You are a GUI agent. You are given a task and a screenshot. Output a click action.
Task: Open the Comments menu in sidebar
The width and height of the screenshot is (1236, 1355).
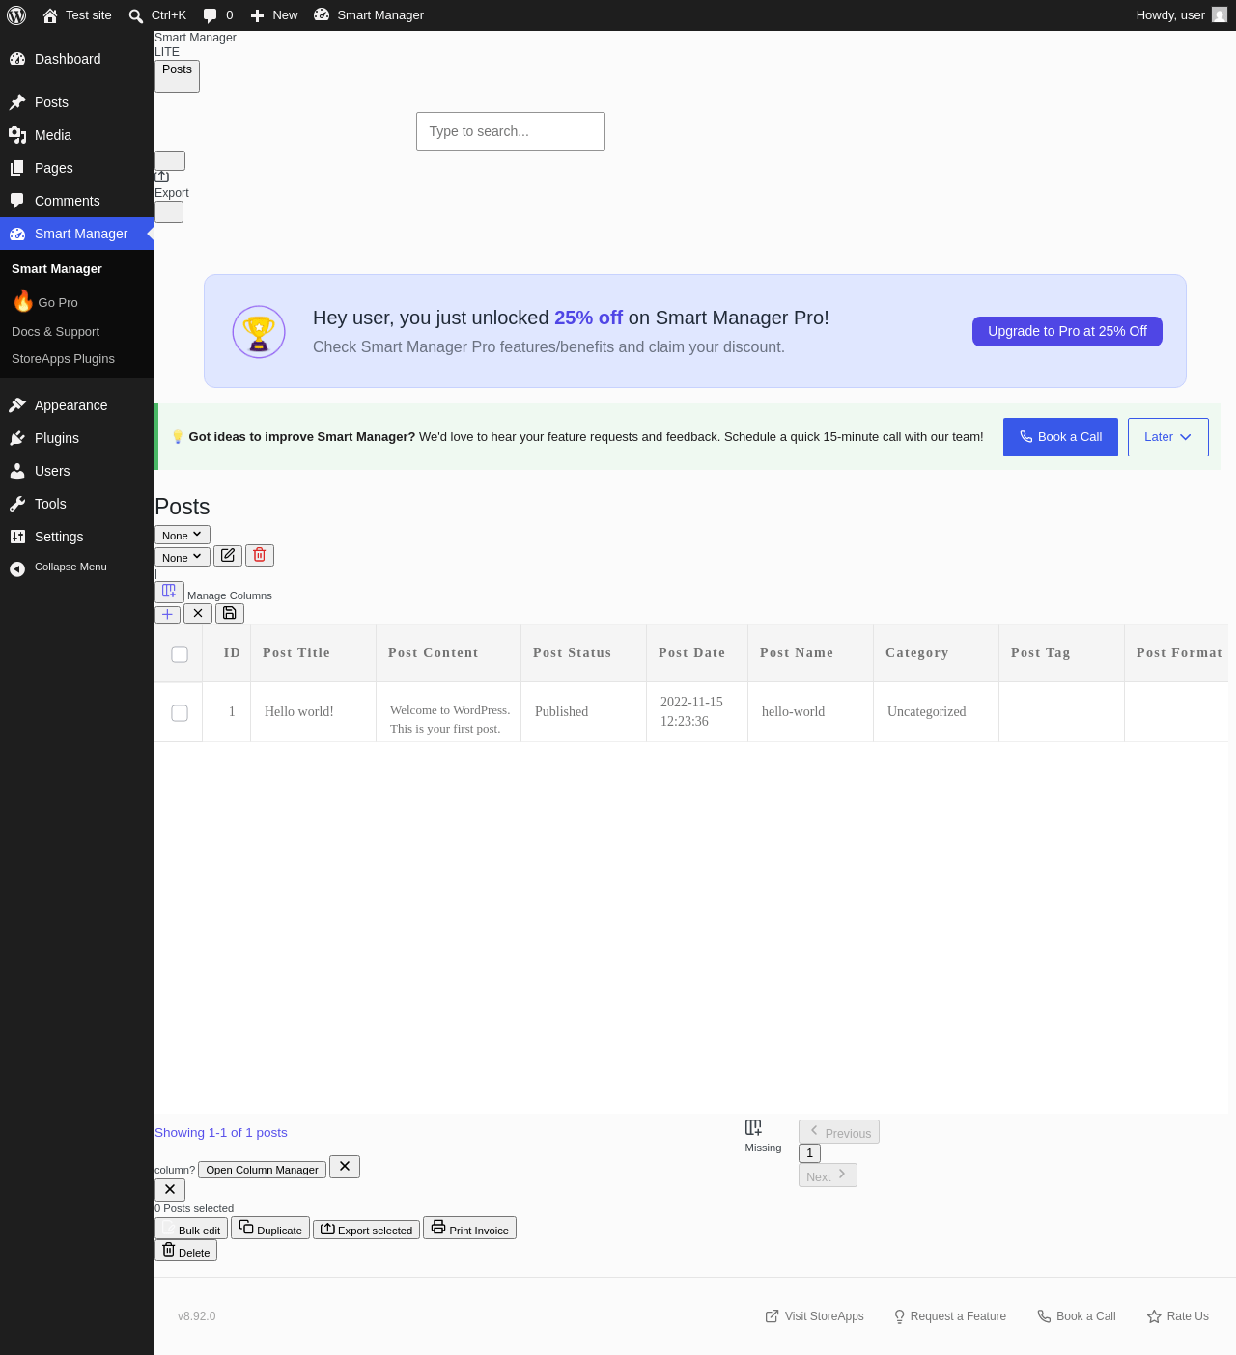(x=77, y=201)
